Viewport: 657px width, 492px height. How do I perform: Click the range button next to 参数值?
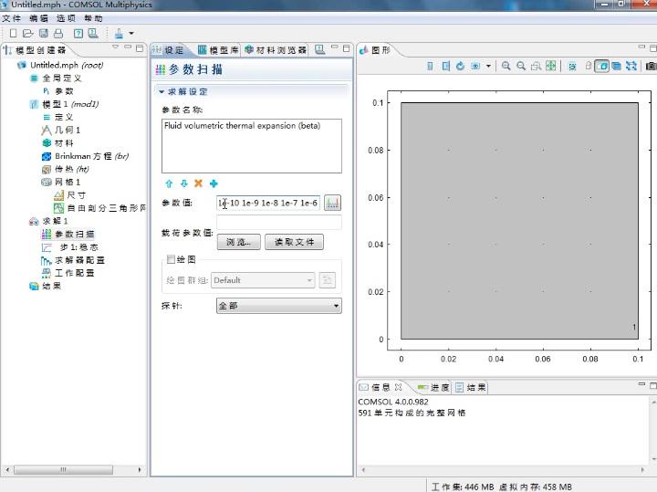(x=333, y=203)
